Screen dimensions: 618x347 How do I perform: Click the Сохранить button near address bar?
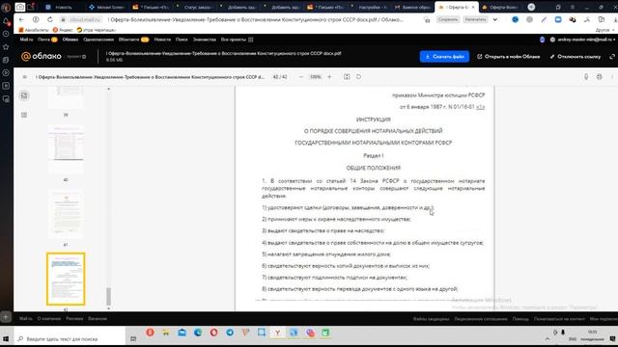(448, 19)
